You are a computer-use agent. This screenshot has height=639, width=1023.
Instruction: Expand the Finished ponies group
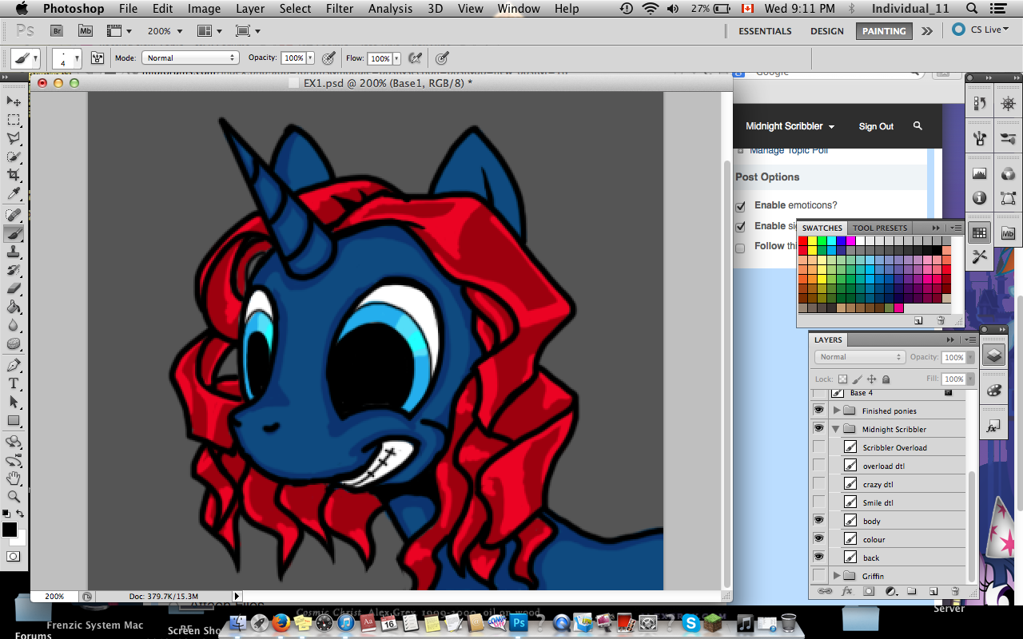tap(837, 411)
